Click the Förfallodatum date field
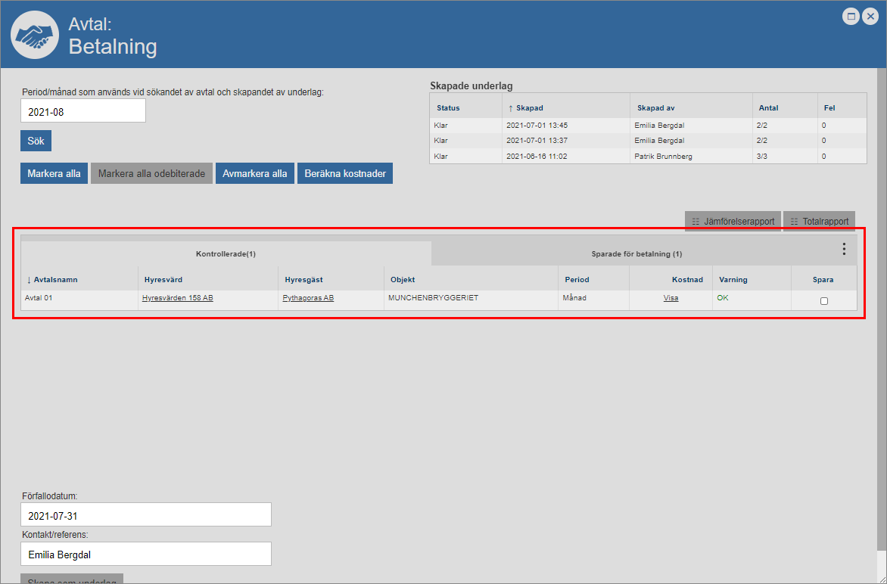Screen dimensions: 887x584 click(x=145, y=516)
